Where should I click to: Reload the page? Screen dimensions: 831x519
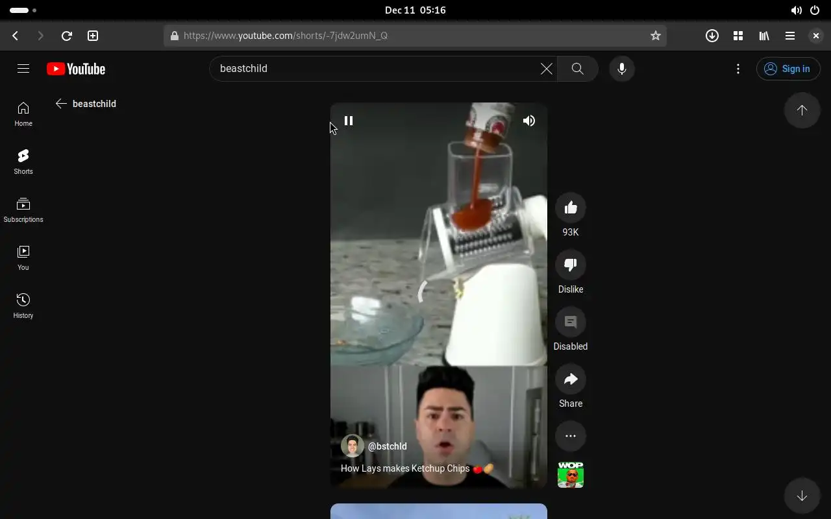coord(66,36)
